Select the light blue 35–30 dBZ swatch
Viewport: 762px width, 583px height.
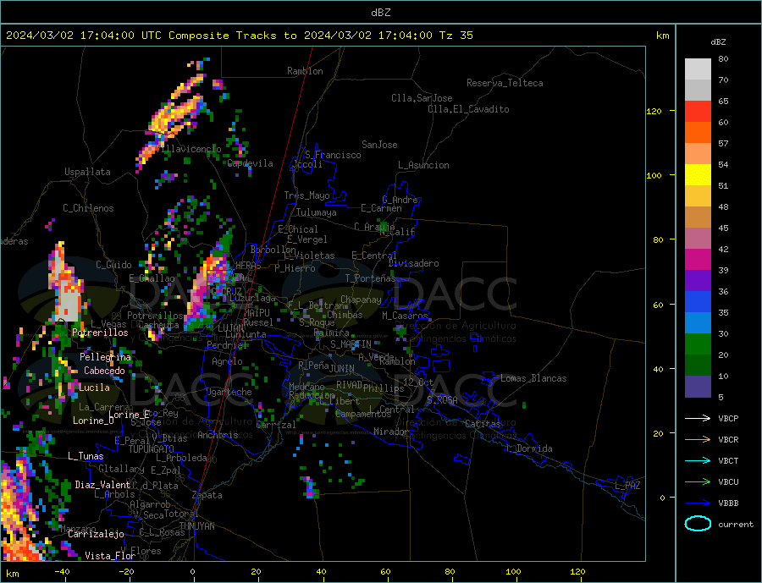[698, 323]
